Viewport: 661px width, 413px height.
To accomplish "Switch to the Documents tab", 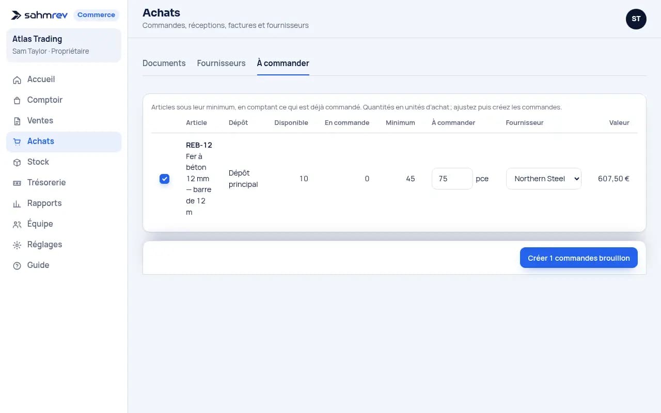I will (x=164, y=63).
